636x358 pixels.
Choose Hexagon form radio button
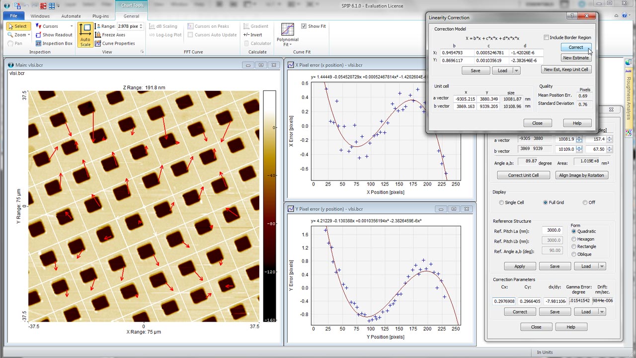point(574,239)
